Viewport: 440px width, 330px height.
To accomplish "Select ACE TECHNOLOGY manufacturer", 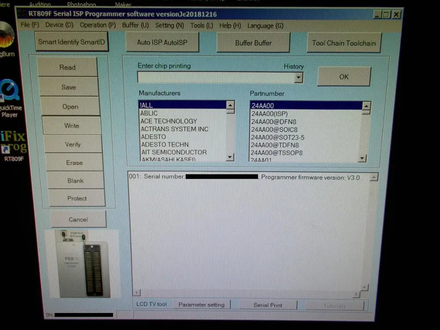I will (x=183, y=121).
